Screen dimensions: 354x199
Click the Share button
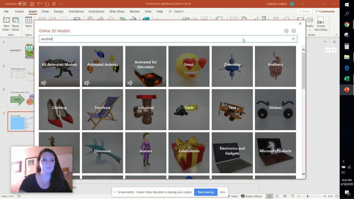pyautogui.click(x=303, y=11)
